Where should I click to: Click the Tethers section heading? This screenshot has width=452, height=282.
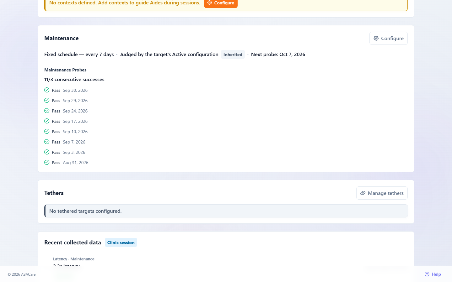point(54,193)
